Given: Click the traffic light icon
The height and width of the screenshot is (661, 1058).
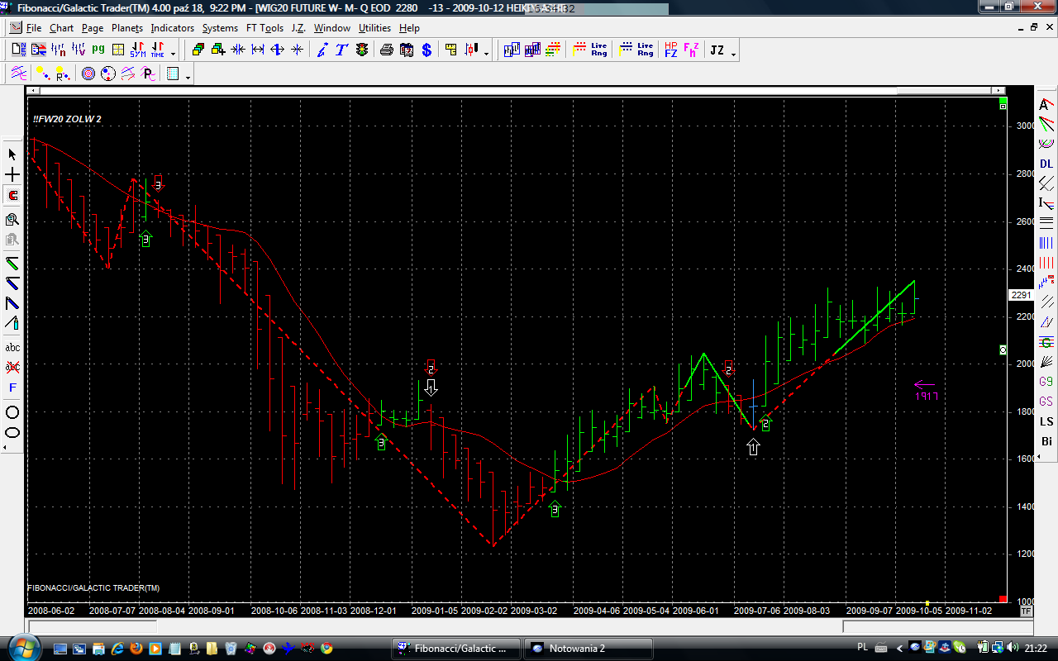Looking at the screenshot, I should point(362,50).
